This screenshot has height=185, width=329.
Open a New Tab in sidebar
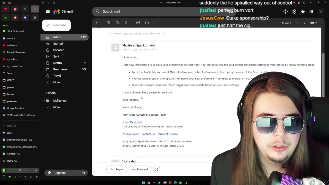(20, 126)
